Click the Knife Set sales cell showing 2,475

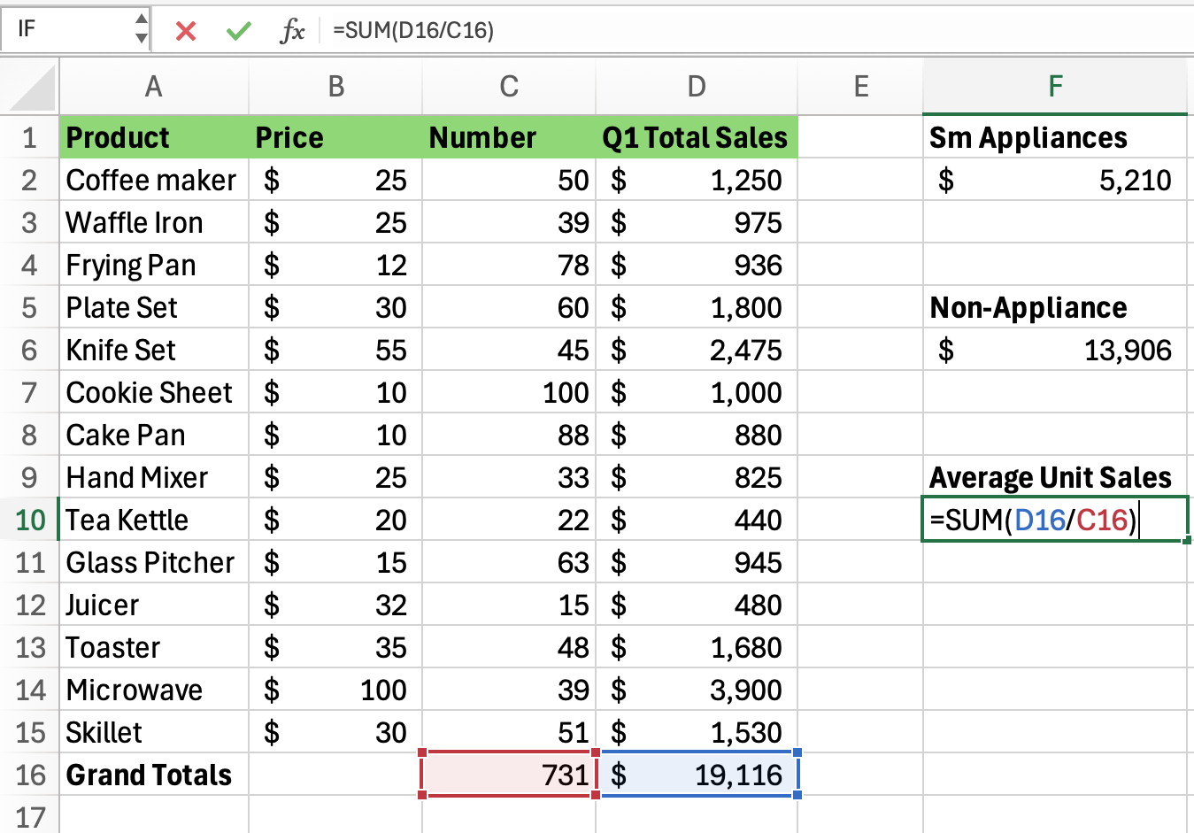coord(697,350)
